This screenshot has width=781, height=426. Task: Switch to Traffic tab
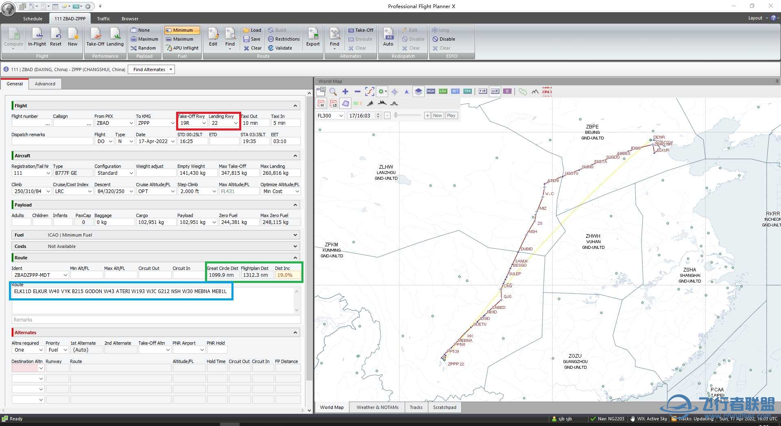(x=103, y=19)
